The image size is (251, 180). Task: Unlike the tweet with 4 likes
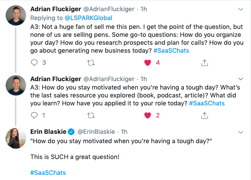click(x=147, y=62)
